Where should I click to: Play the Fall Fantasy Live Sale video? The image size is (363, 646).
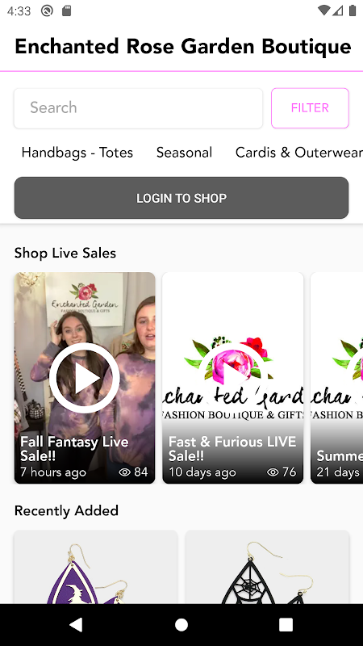85,378
